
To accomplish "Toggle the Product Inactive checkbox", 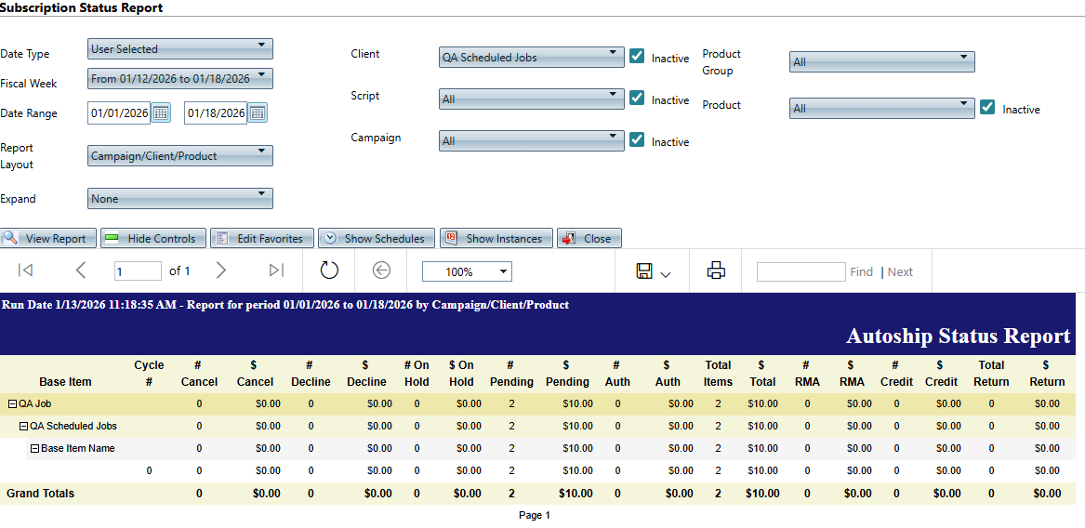I will click(987, 107).
